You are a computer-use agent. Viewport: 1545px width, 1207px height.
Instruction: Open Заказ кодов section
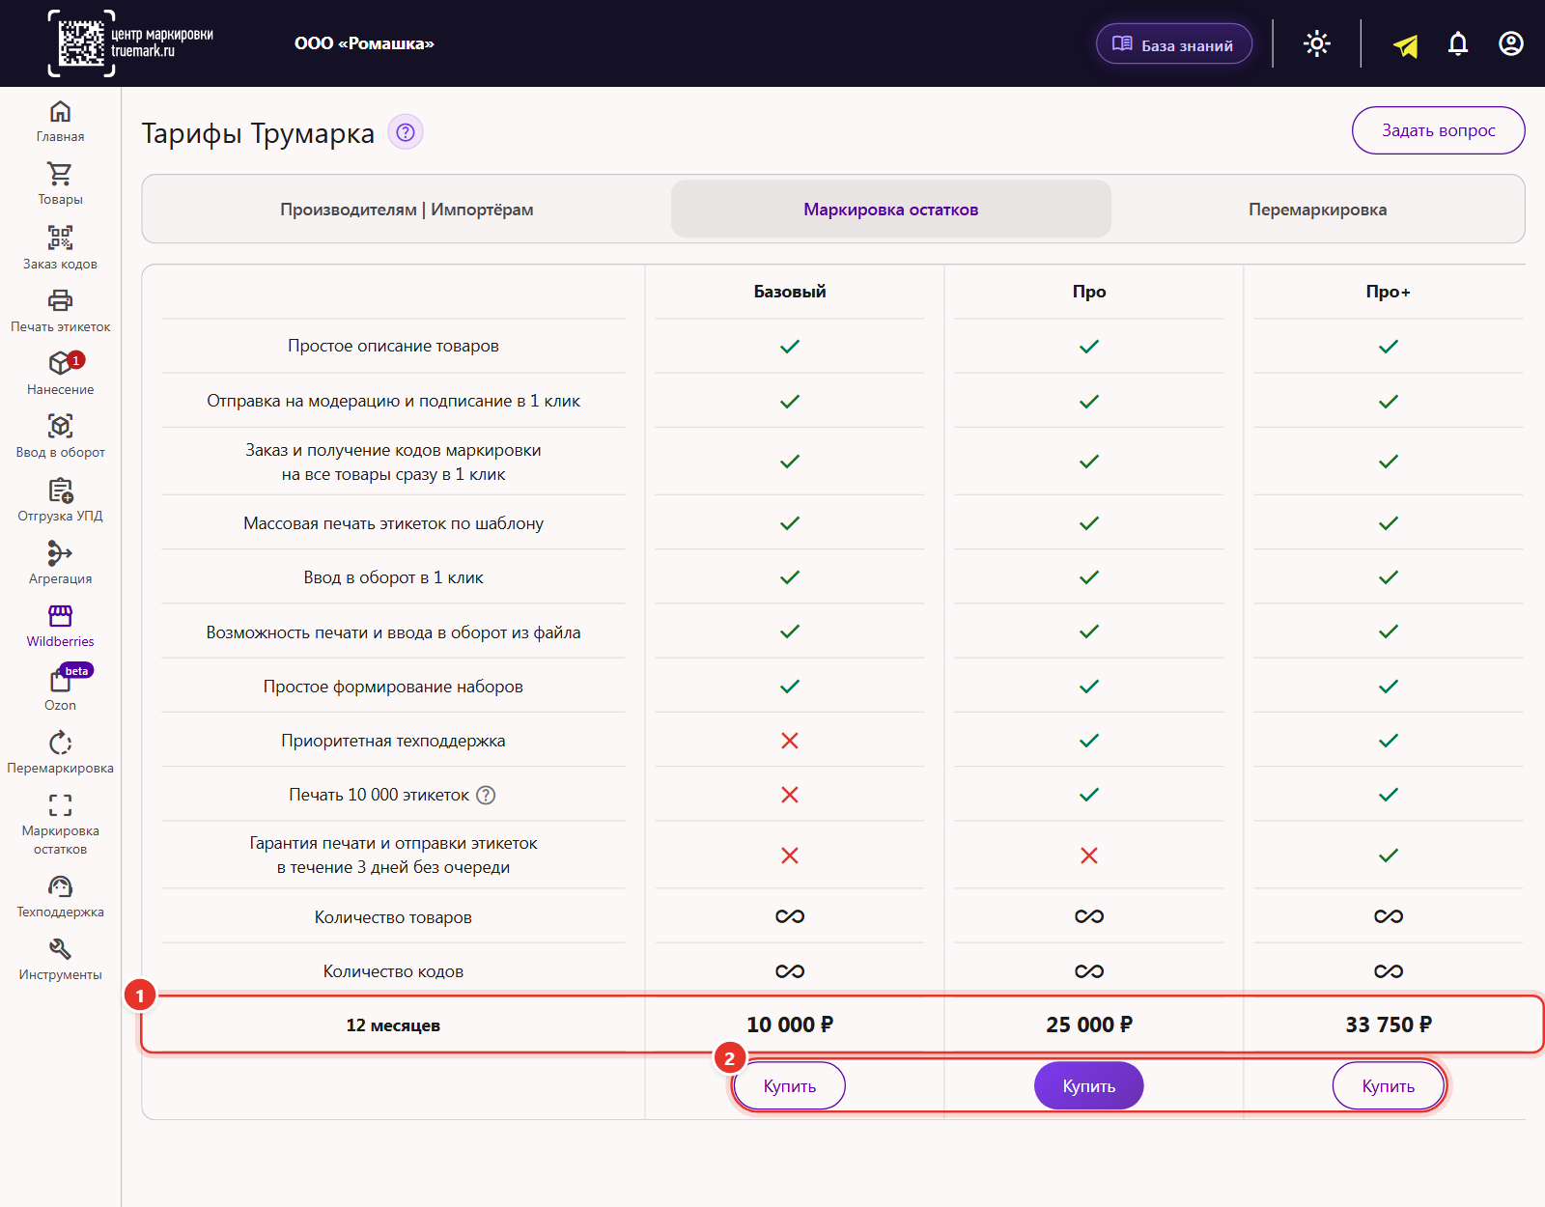60,248
